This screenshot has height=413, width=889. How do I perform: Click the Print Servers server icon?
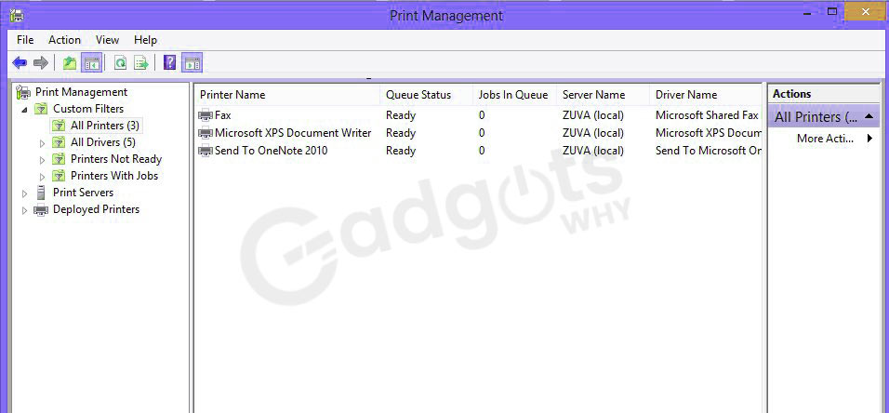coord(41,193)
